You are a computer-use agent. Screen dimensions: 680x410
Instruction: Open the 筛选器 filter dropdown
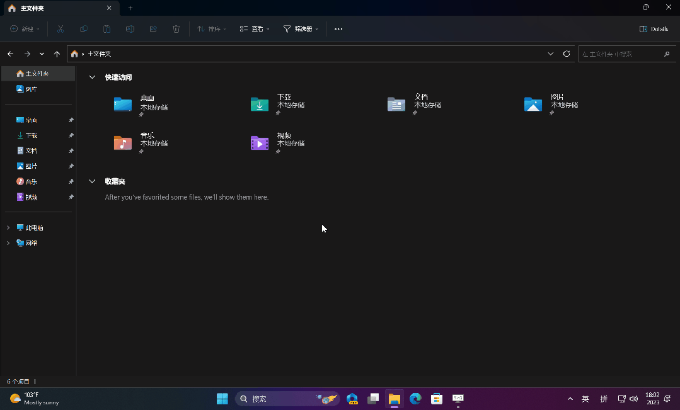301,28
